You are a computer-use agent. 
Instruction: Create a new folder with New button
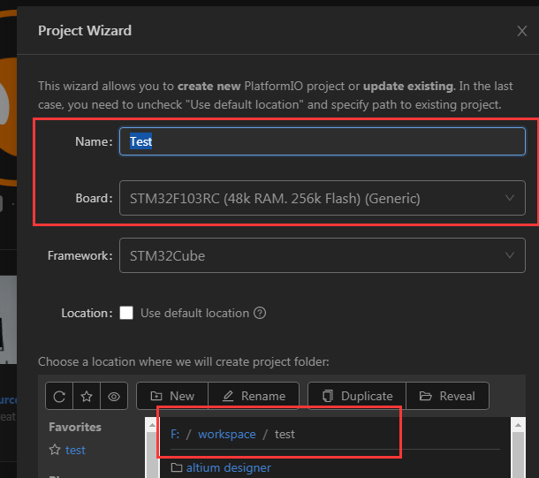pyautogui.click(x=172, y=396)
